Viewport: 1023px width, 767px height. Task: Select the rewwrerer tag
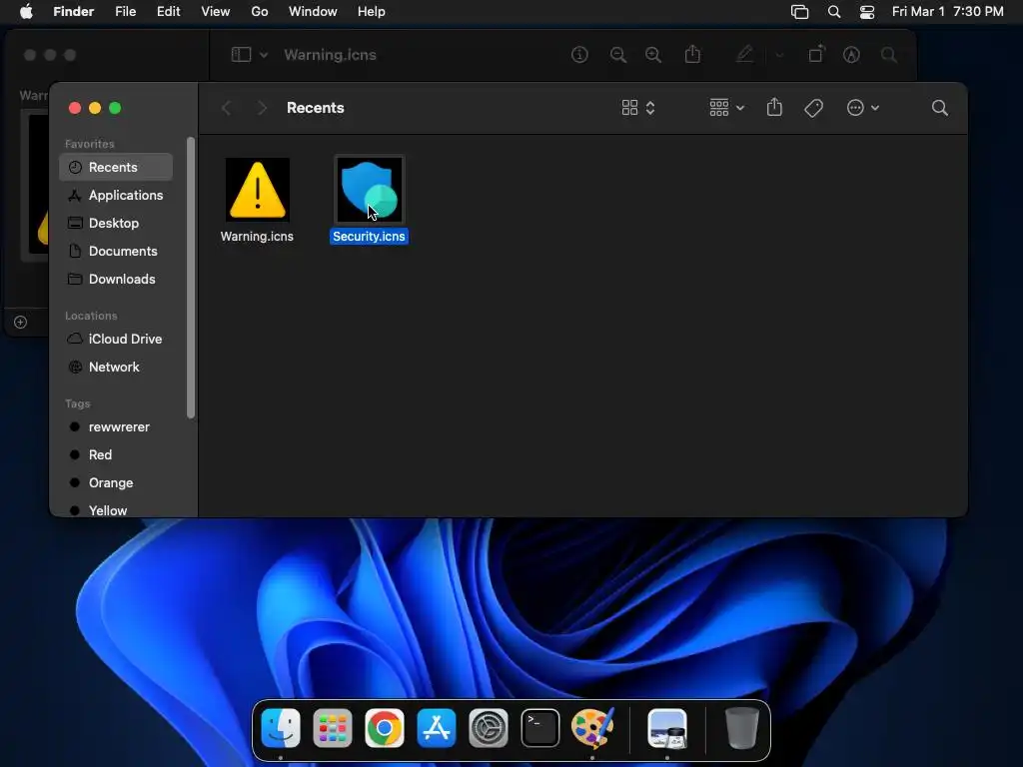point(116,427)
